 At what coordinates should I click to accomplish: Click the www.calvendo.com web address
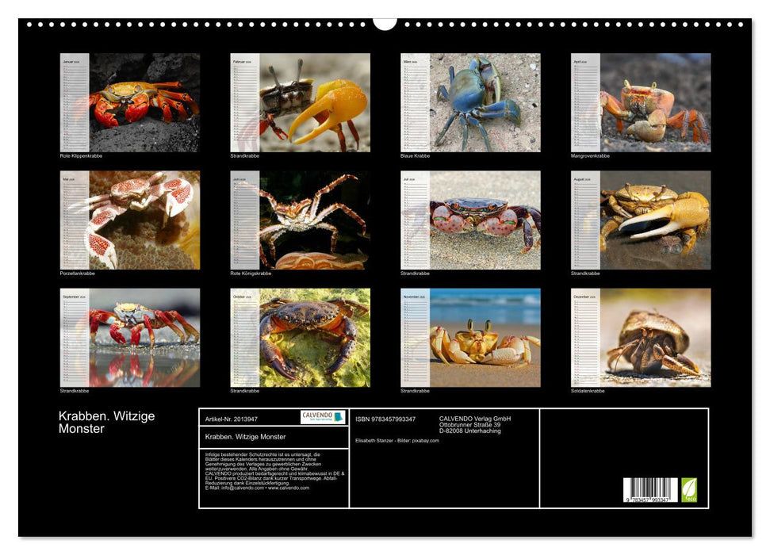click(x=289, y=488)
